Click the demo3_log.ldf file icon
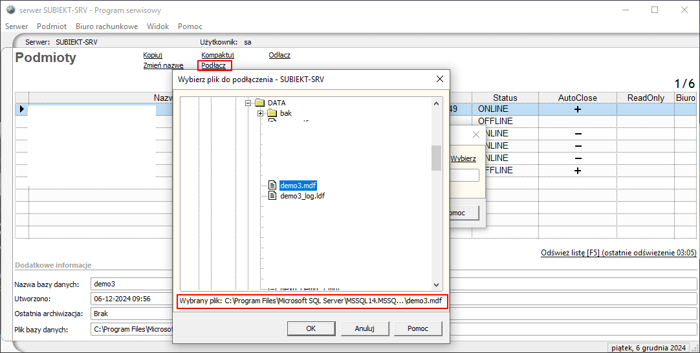The width and height of the screenshot is (700, 353). tap(272, 195)
